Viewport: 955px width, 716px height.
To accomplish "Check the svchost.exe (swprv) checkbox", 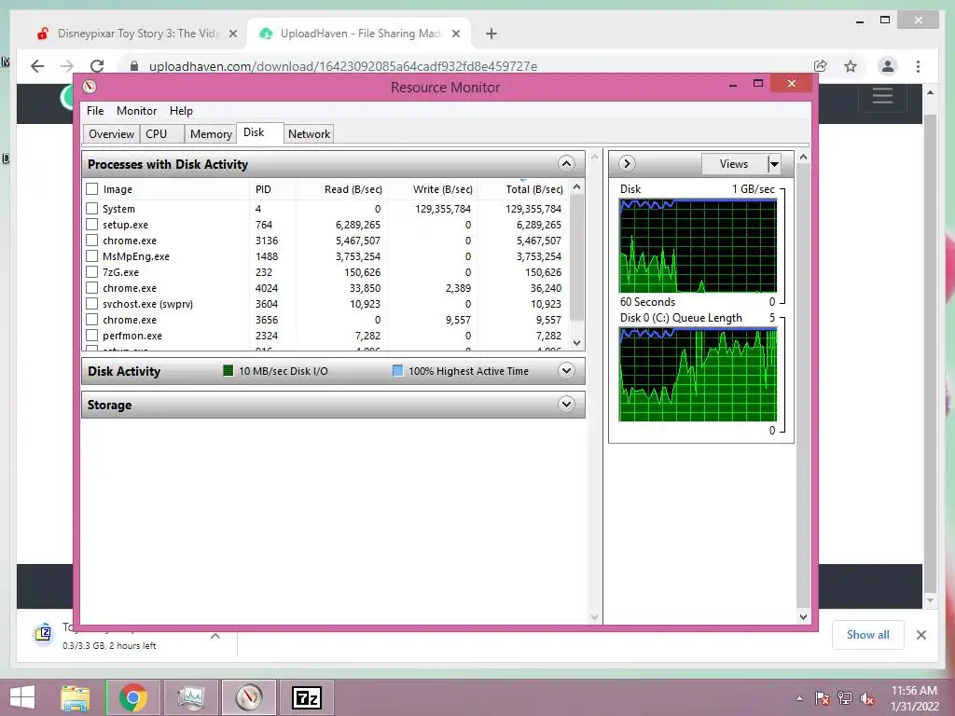I will pyautogui.click(x=92, y=303).
